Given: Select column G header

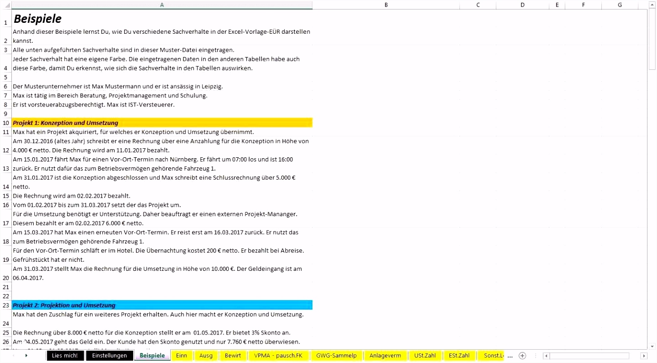Looking at the screenshot, I should 620,5.
